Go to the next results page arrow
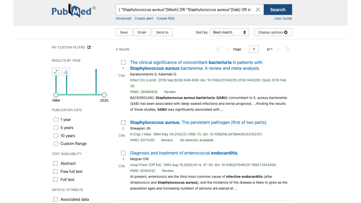The height and width of the screenshot is (203, 361). click(x=277, y=49)
